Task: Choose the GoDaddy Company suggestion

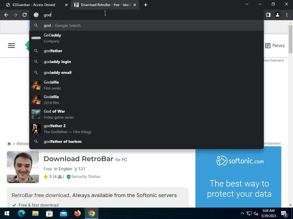Action: (146, 38)
